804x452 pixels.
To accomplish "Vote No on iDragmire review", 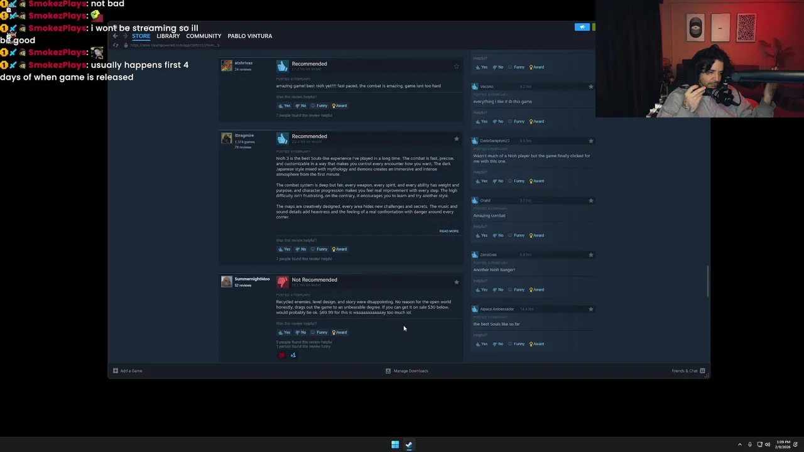I will point(301,249).
